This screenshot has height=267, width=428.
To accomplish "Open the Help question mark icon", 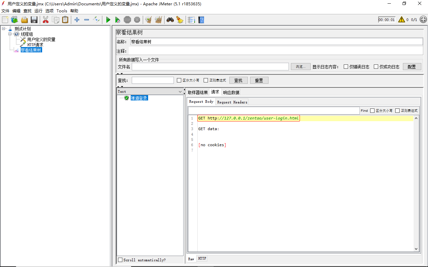I will click(x=201, y=20).
